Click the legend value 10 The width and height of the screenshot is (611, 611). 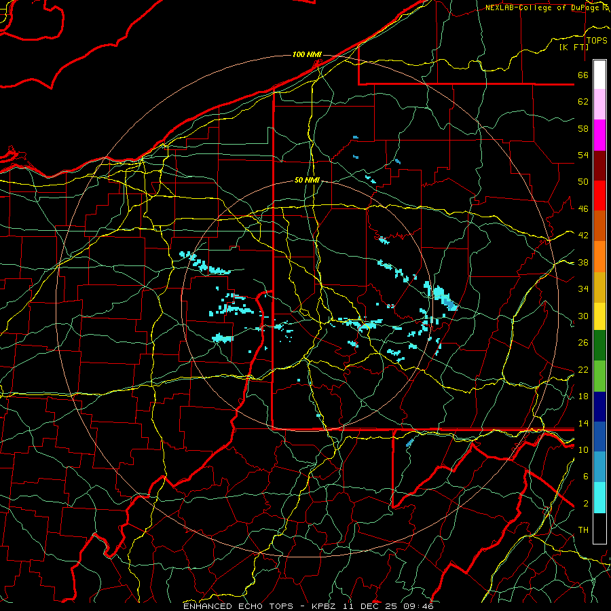583,449
